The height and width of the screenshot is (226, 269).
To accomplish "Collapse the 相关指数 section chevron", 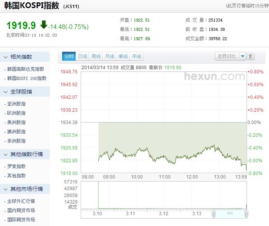I will [6, 57].
